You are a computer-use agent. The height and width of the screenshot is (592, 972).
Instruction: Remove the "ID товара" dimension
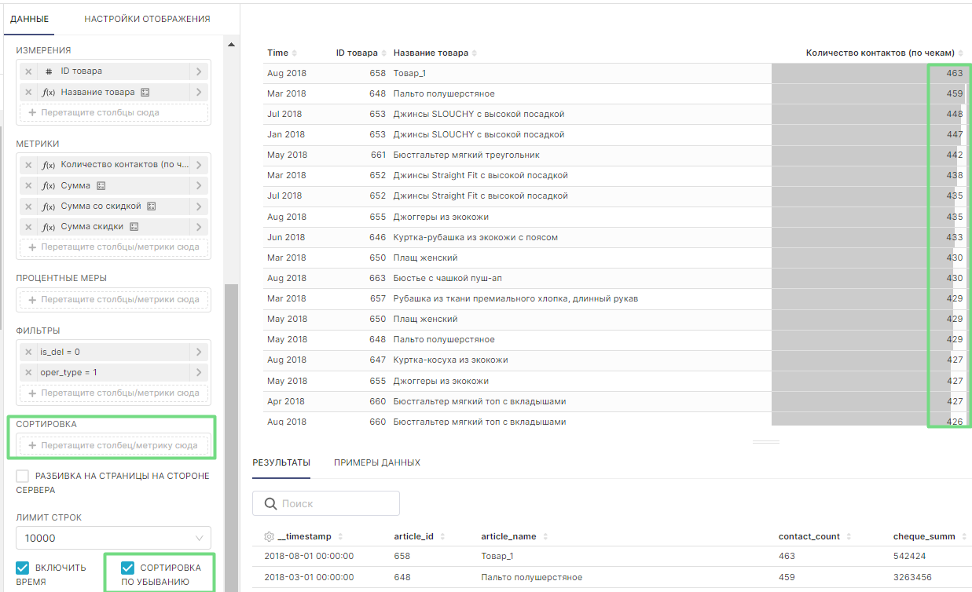point(28,71)
